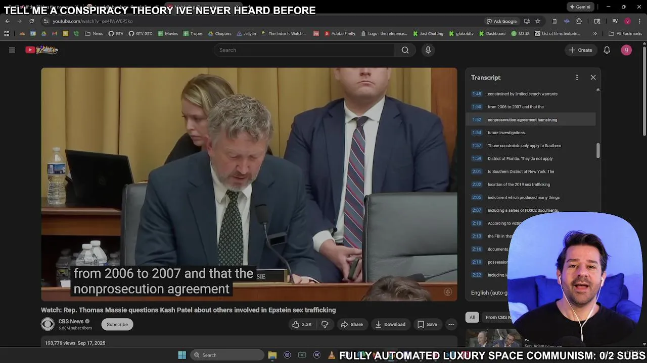Click the CBS News channel name
This screenshot has height=363, width=647.
coord(71,321)
